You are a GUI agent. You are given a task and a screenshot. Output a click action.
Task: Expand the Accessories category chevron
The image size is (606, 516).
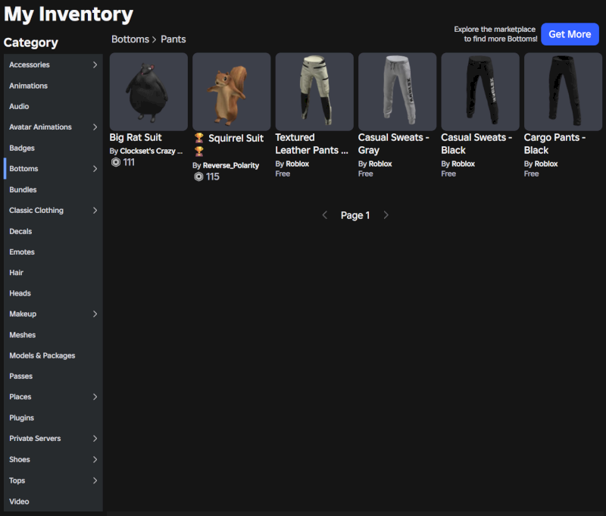click(x=95, y=64)
